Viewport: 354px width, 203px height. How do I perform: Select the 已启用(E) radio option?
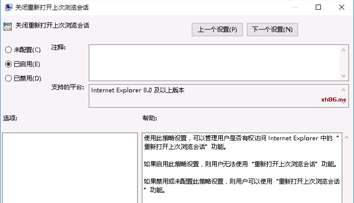9,64
